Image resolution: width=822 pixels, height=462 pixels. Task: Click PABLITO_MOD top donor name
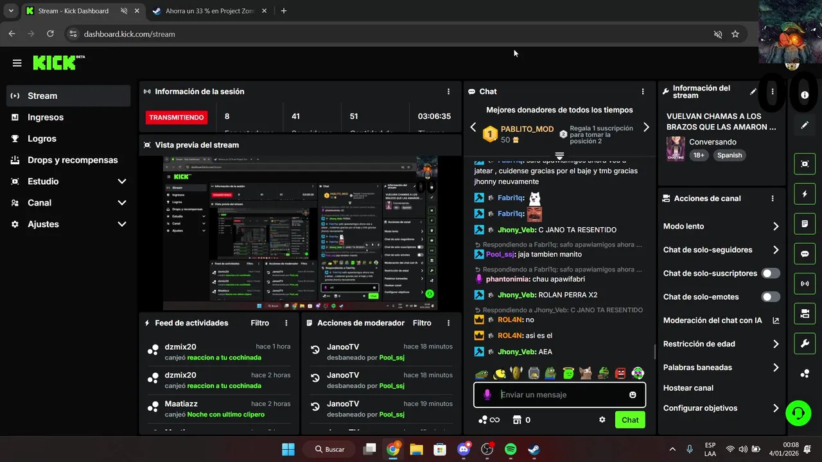click(527, 129)
